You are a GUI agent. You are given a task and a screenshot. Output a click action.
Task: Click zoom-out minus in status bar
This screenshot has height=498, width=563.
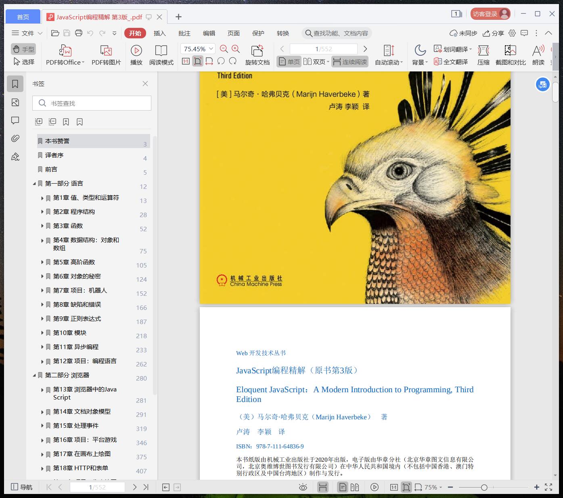pos(450,487)
